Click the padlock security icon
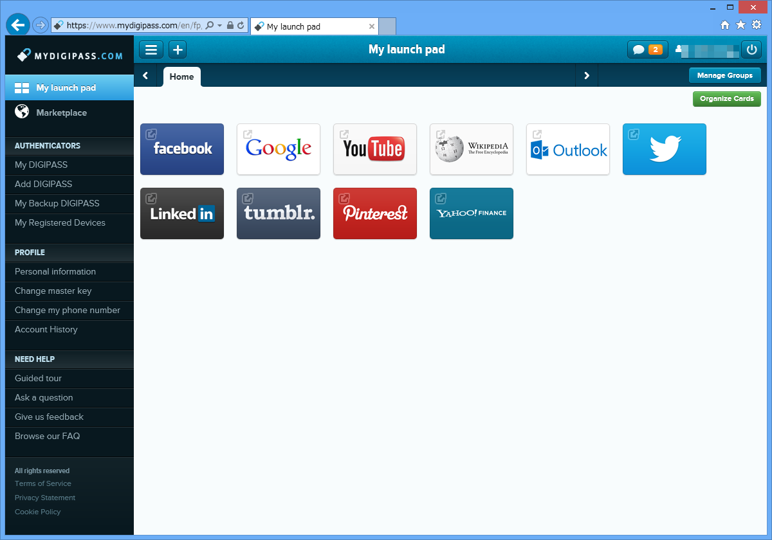 (x=230, y=26)
